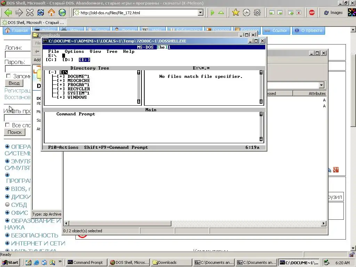Open the URL bar dropdown arrow

[x=201, y=13]
